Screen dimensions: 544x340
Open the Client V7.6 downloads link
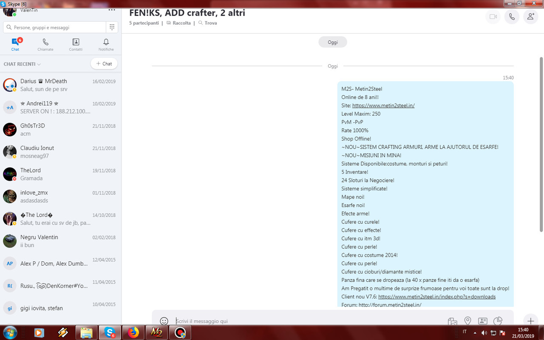tap(437, 297)
